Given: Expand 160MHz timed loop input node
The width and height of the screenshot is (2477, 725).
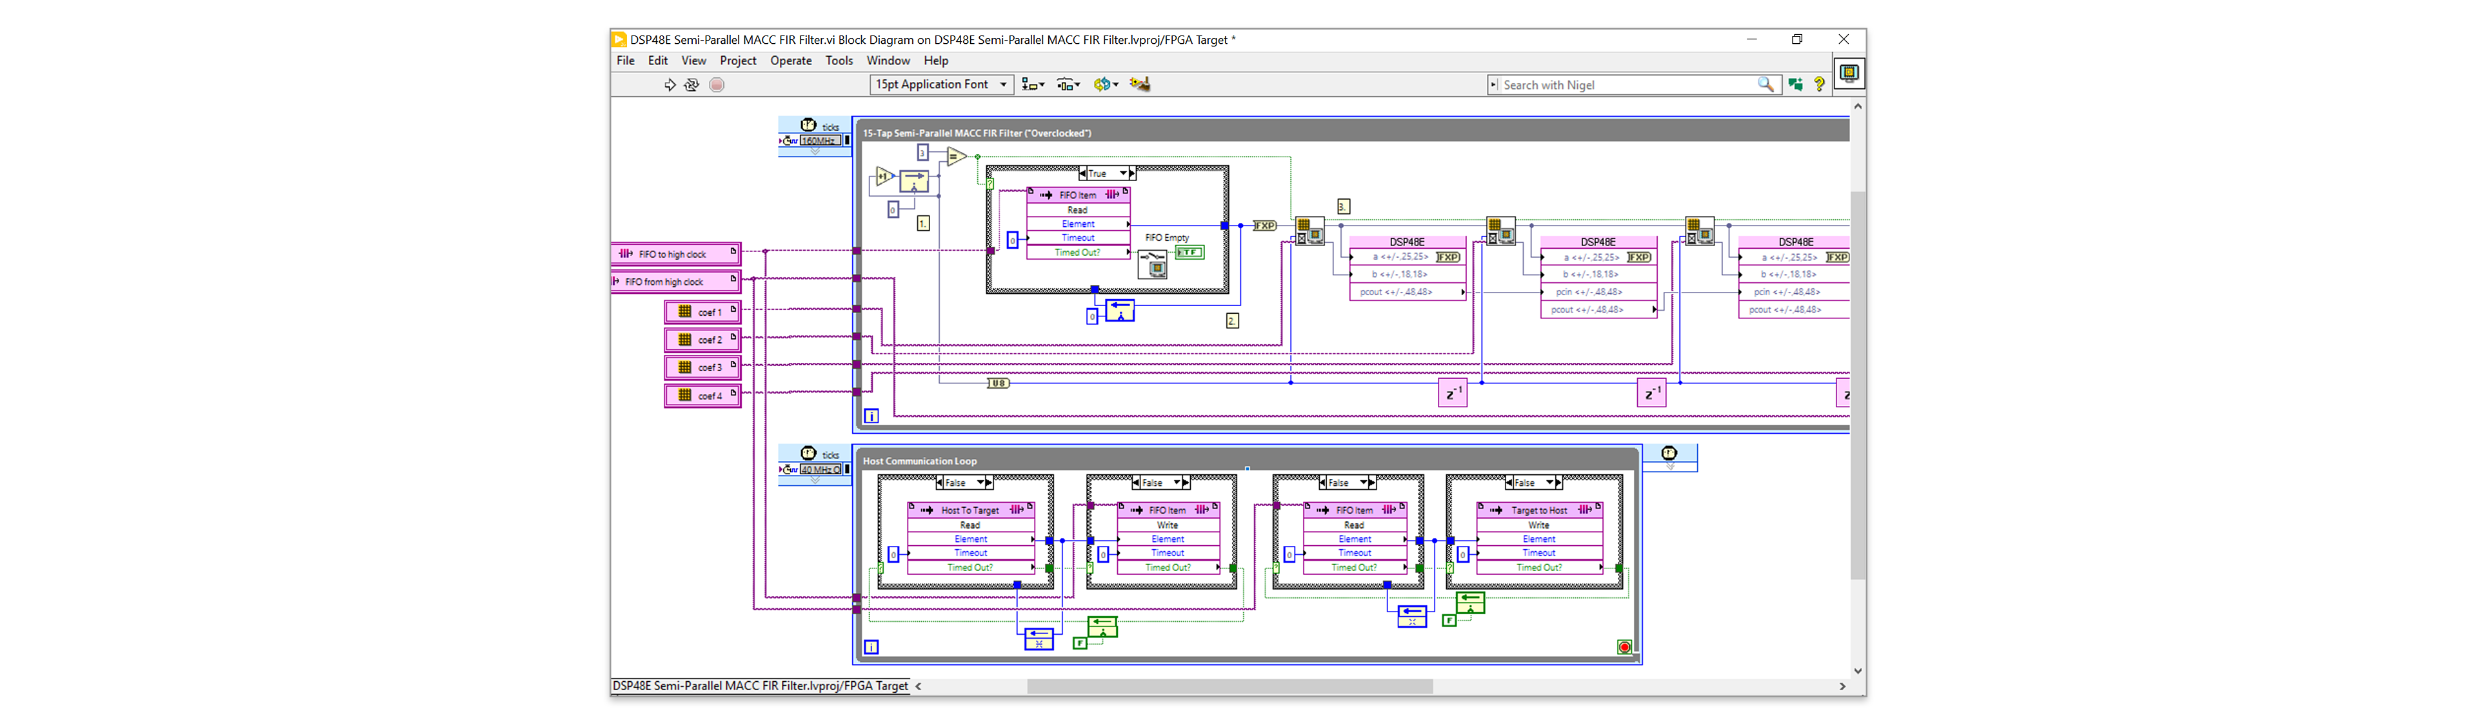Looking at the screenshot, I should point(815,151).
